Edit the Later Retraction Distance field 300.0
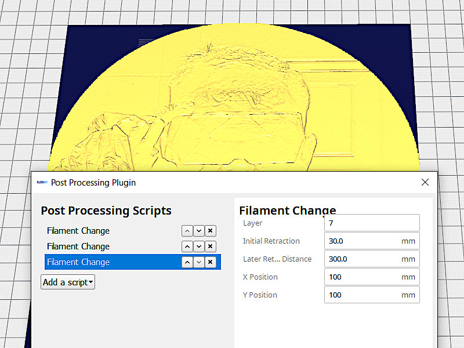 pyautogui.click(x=372, y=259)
